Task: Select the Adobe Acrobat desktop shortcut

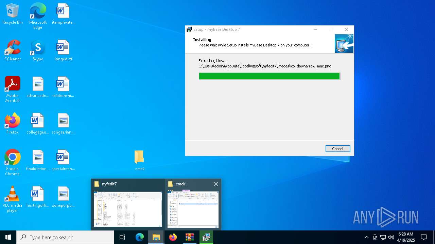Action: coord(13,89)
